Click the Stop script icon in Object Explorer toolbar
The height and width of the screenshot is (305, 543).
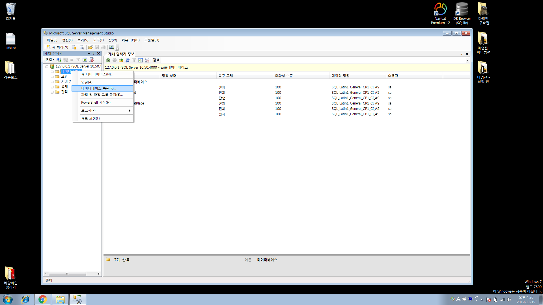coord(91,60)
